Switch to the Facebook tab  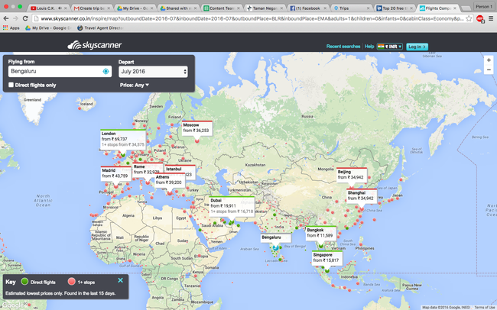[307, 8]
